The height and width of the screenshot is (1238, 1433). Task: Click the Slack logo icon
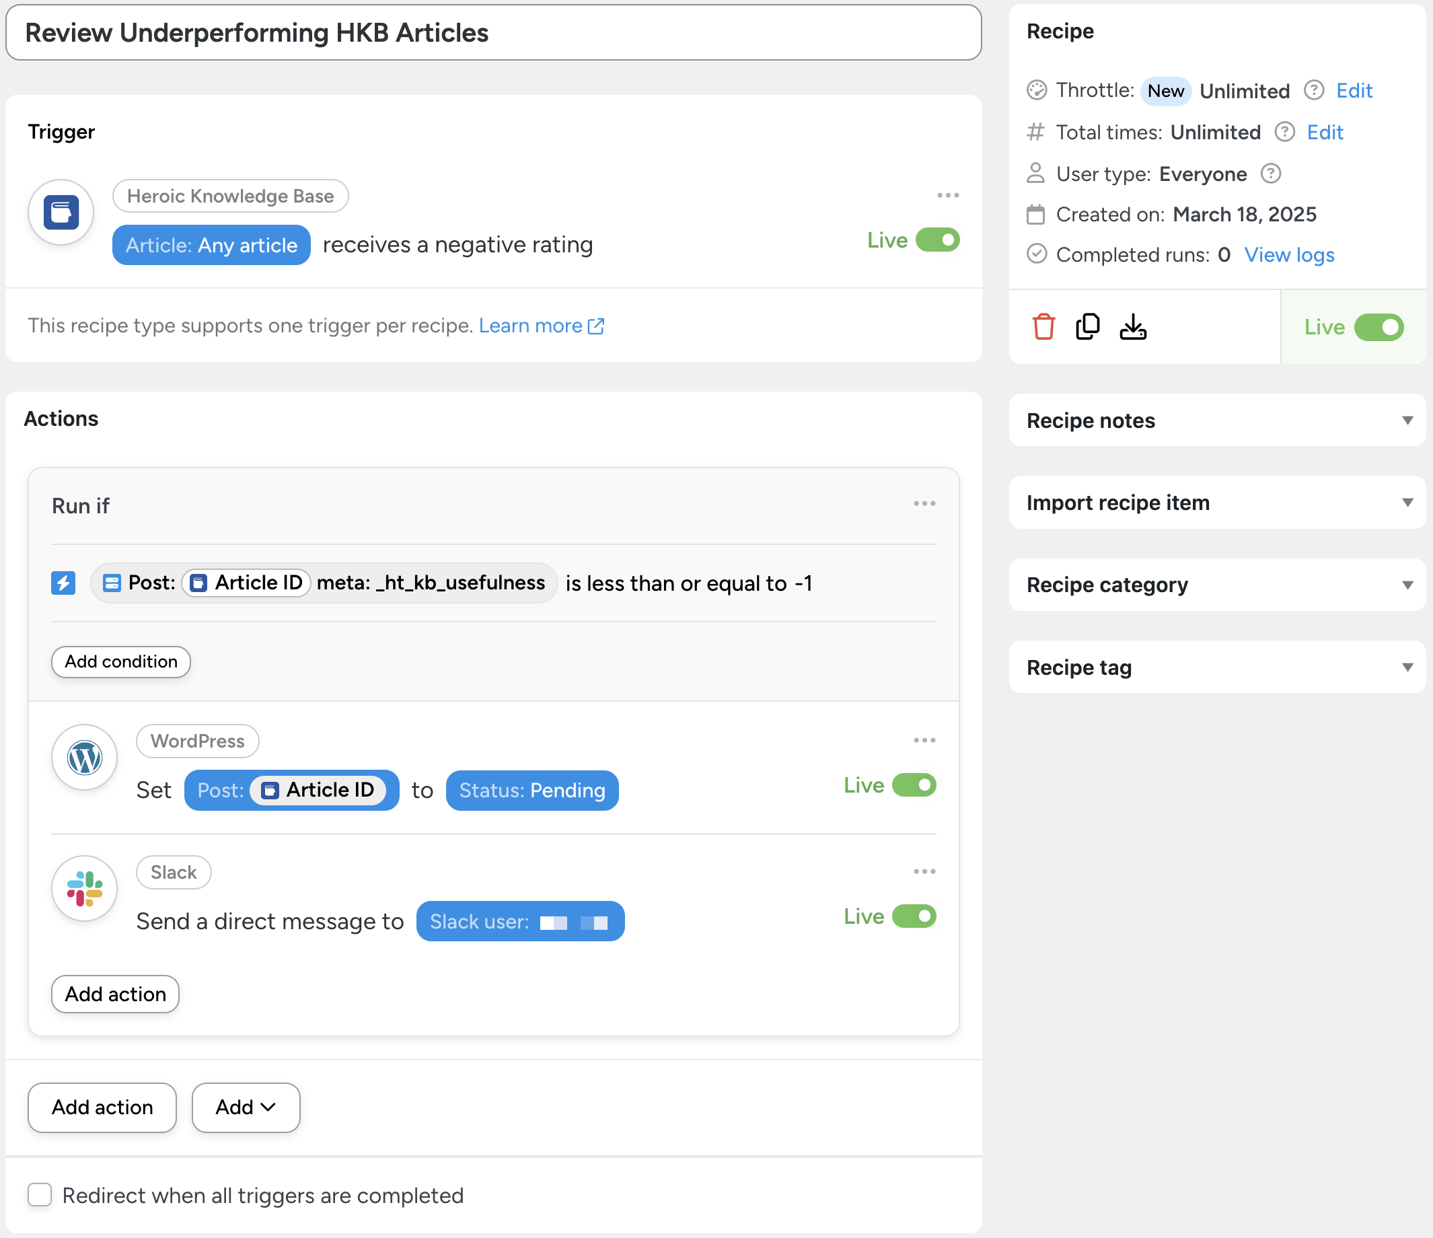click(84, 888)
